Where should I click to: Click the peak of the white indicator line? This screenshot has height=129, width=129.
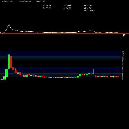(9, 24)
